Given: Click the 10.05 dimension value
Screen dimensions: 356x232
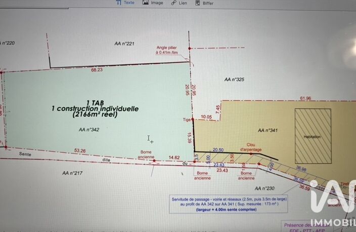Looking at the screenshot, I should click(206, 117).
